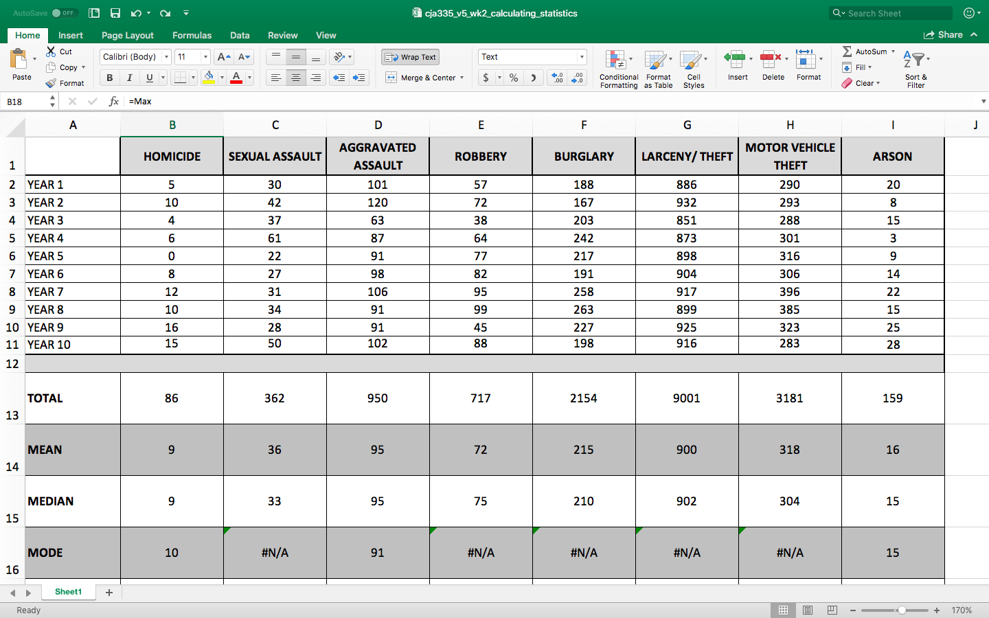Toggle Italic formatting
This screenshot has width=989, height=618.
pos(129,78)
